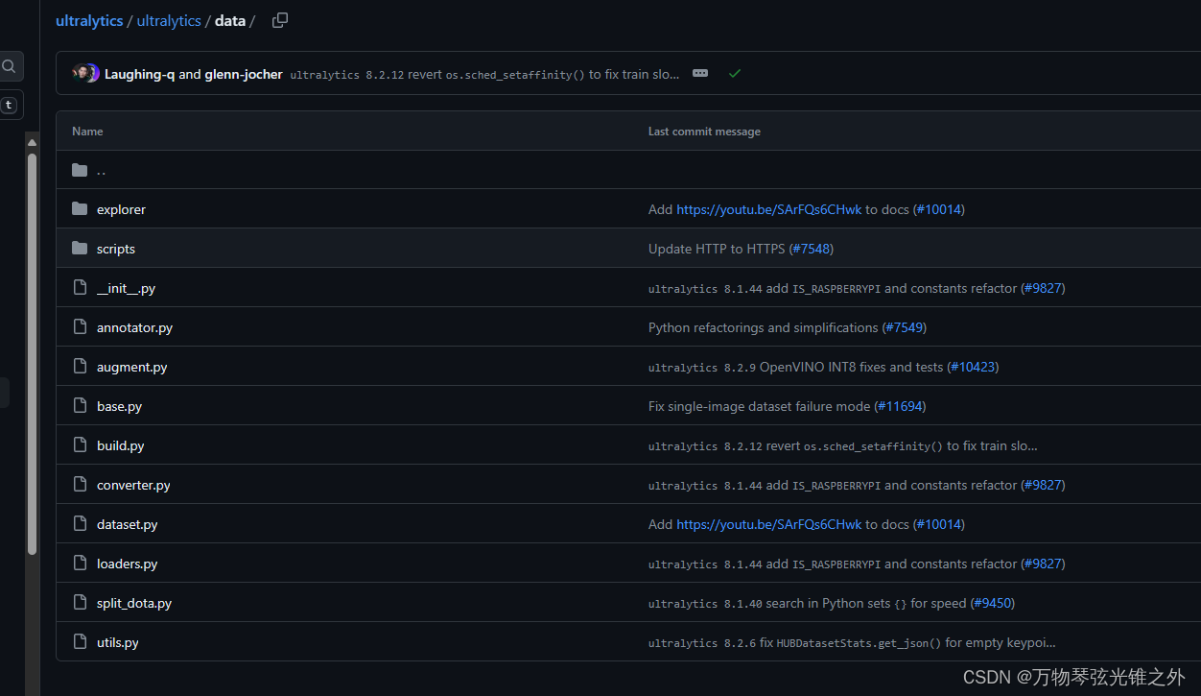
Task: Open pull request #9827 in converter.py row
Action: click(1044, 485)
